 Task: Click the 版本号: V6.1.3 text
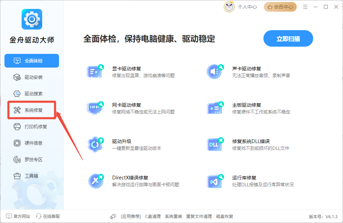click(323, 217)
